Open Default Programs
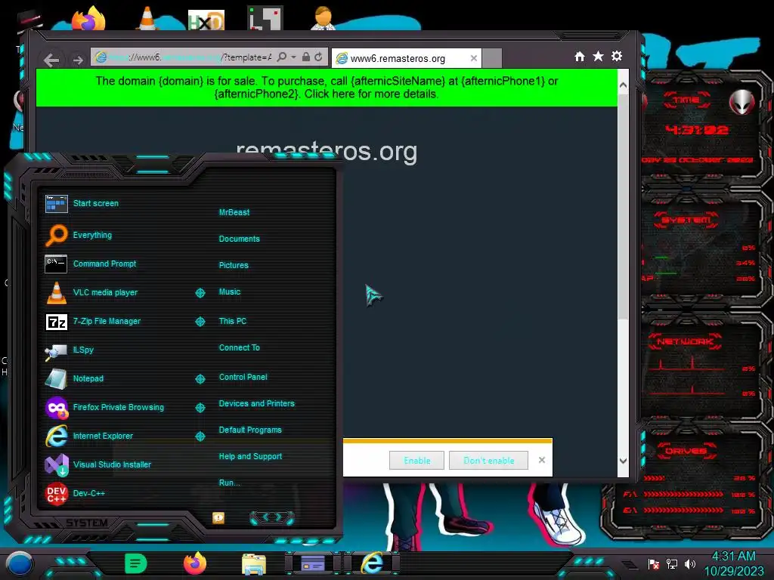The width and height of the screenshot is (774, 580). click(x=250, y=430)
